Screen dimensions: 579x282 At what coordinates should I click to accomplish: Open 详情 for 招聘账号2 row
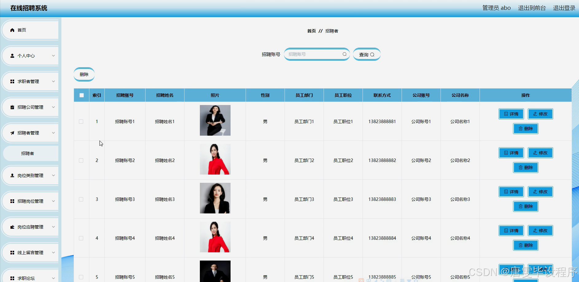(x=511, y=153)
